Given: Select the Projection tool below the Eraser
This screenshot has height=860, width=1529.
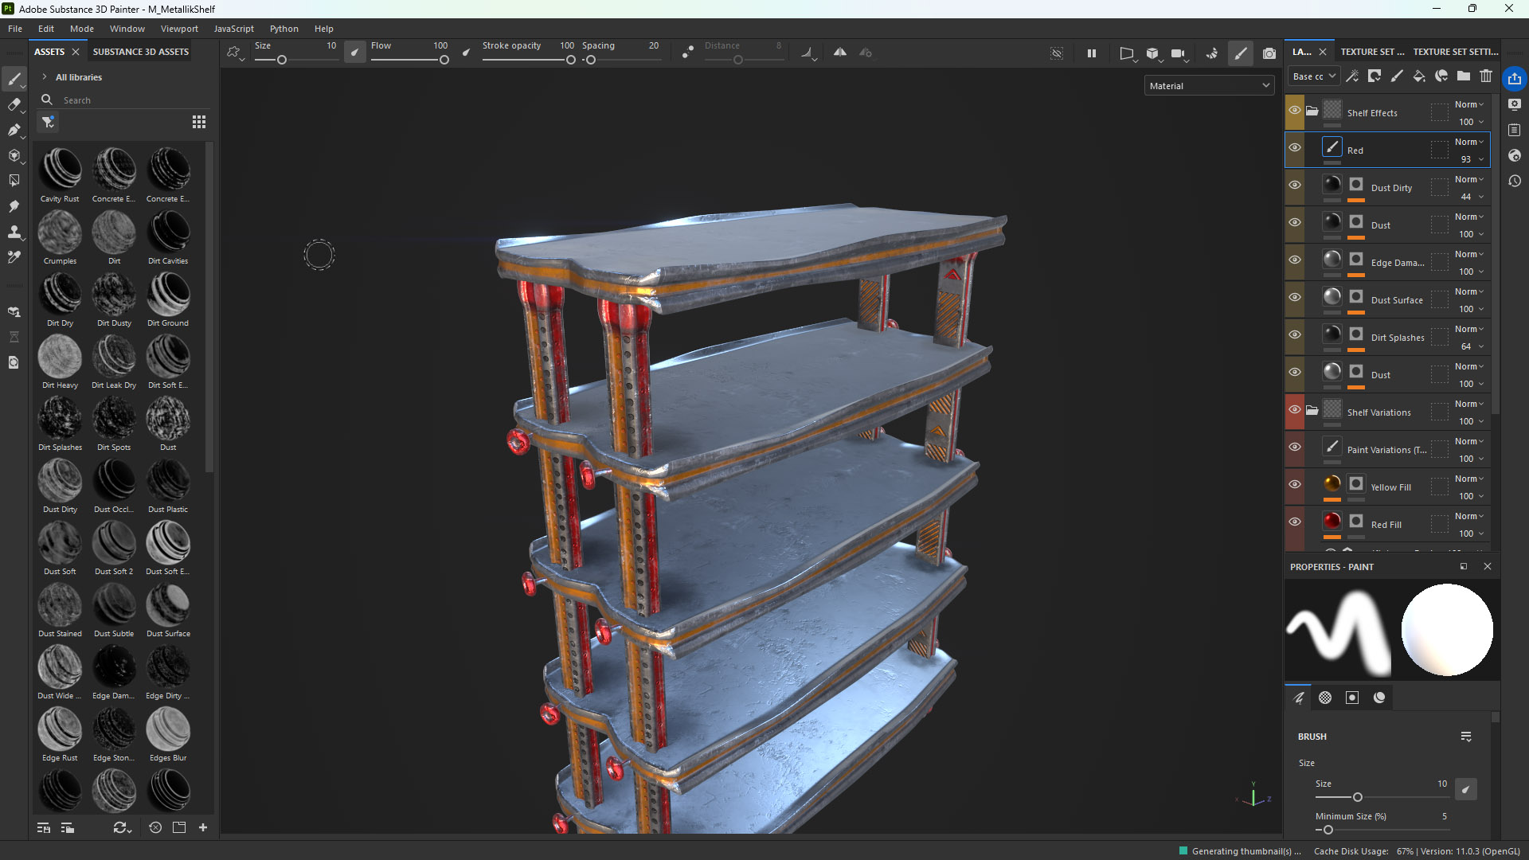Looking at the screenshot, I should 14,130.
